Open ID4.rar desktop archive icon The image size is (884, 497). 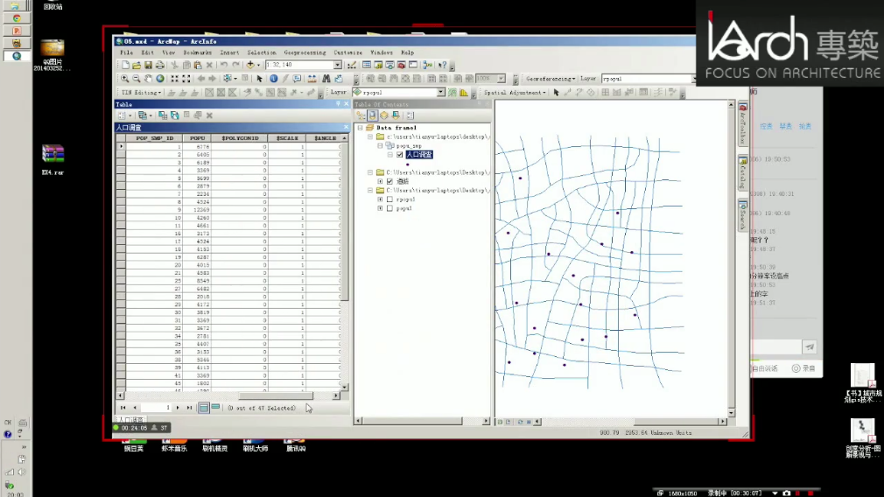click(53, 160)
